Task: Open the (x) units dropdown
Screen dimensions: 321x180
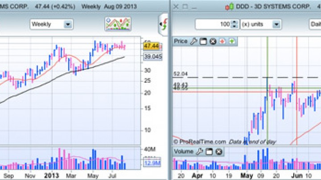Action: point(261,24)
